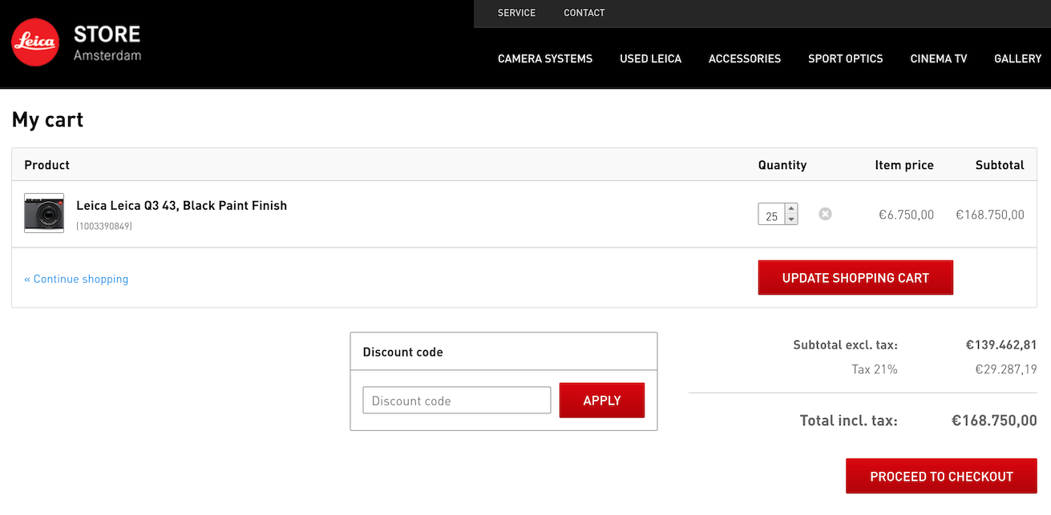Open the Cinema TV section
Image resolution: width=1051 pixels, height=515 pixels.
[938, 58]
